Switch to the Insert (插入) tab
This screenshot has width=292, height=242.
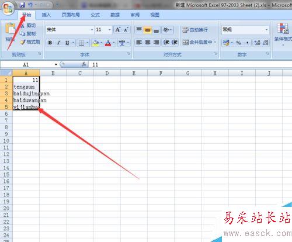click(46, 15)
